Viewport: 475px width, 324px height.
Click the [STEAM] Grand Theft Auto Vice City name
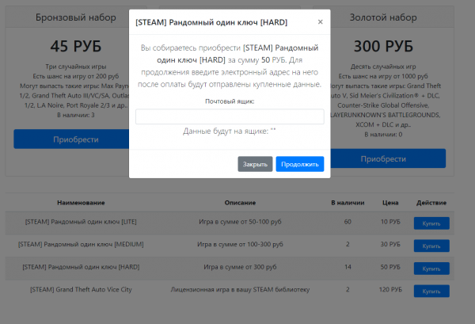pos(81,289)
